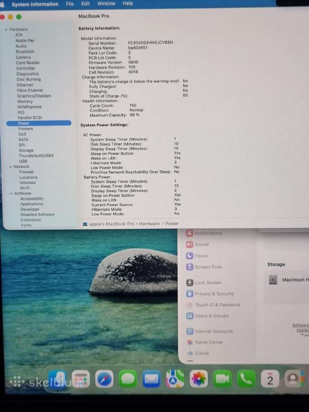Open Contacts app in the Dock
309x412 pixels.
293,379
